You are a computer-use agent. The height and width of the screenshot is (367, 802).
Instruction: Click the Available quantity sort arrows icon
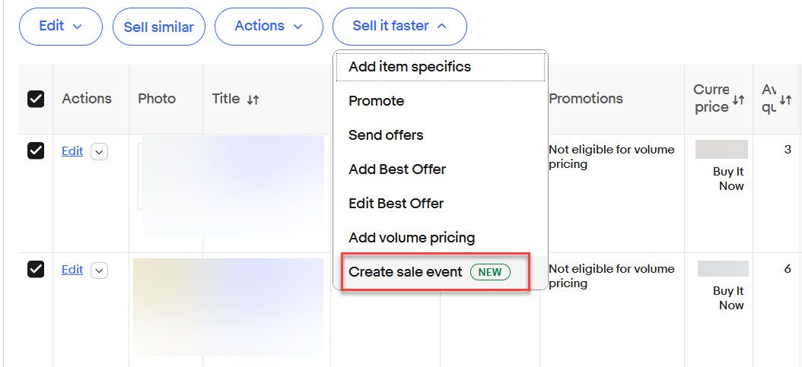[786, 100]
